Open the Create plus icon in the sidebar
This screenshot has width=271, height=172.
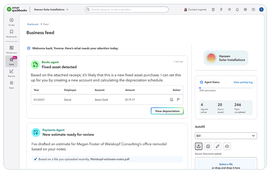coord(11,21)
